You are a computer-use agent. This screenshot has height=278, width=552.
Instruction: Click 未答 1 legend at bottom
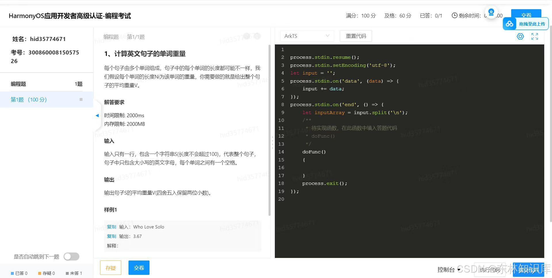pyautogui.click(x=74, y=273)
